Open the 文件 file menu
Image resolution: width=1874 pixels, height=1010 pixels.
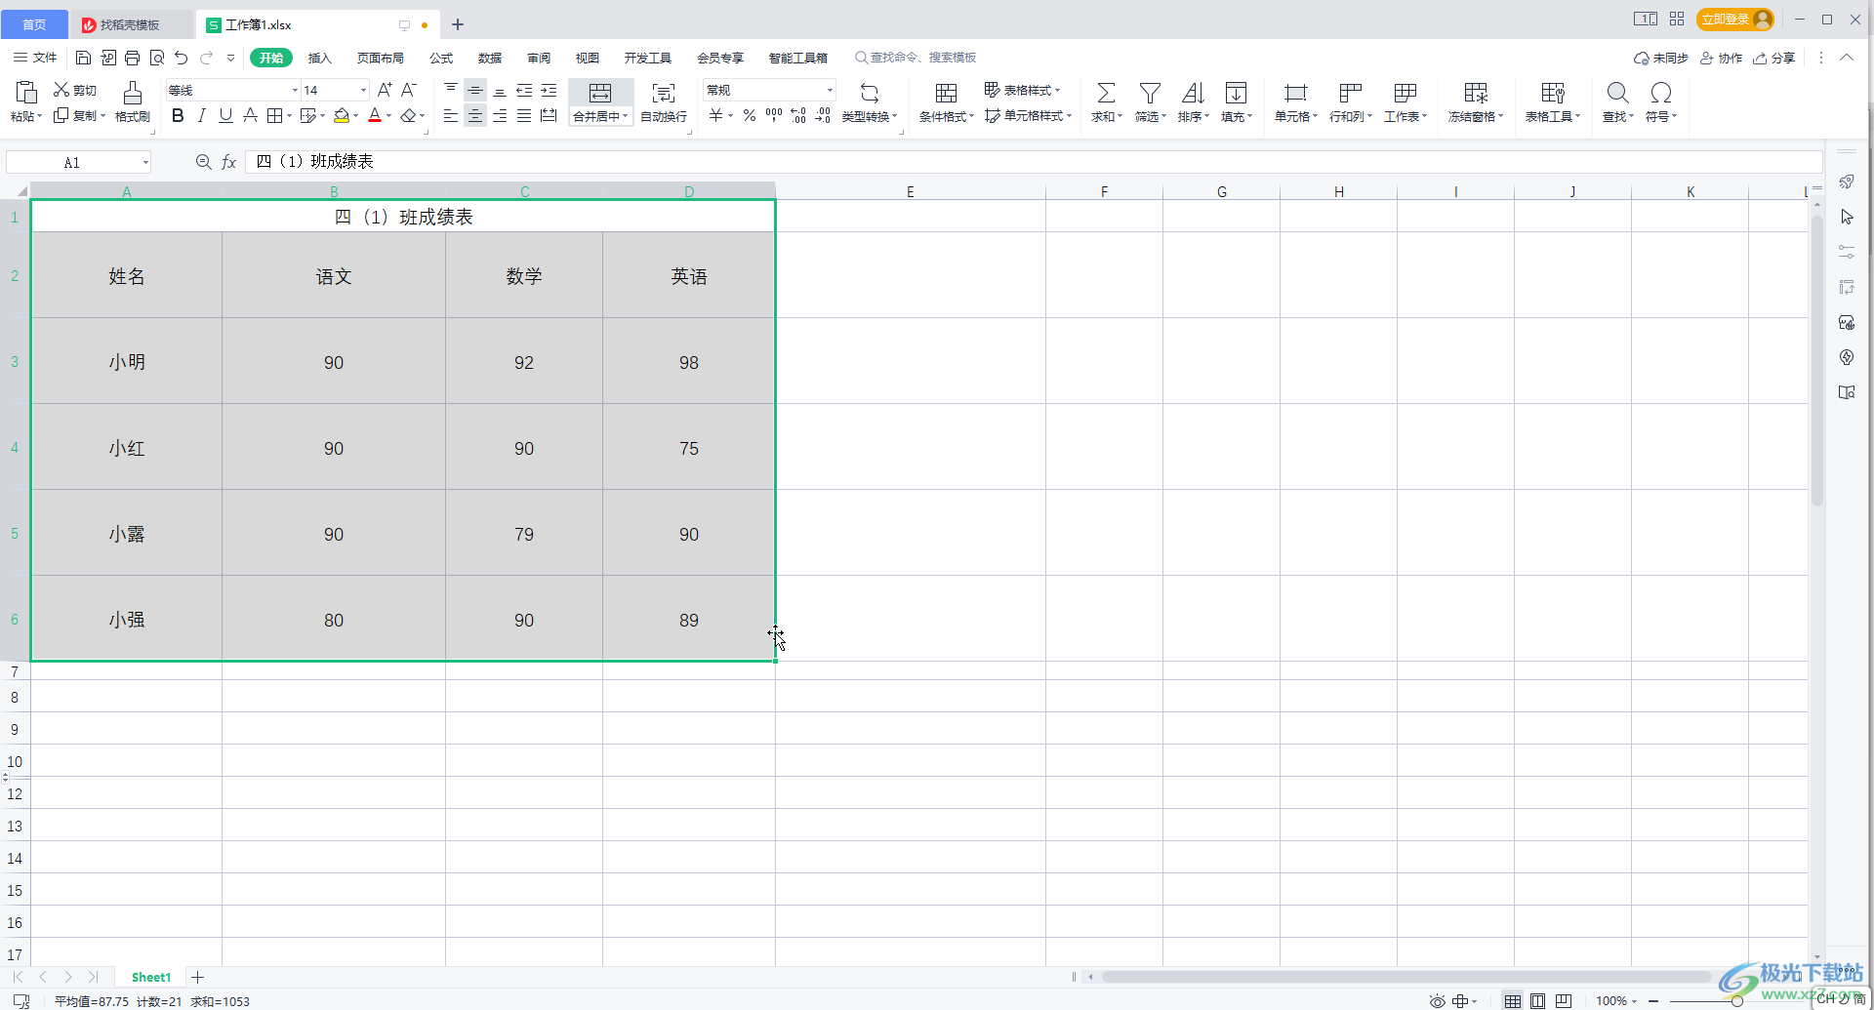[35, 58]
